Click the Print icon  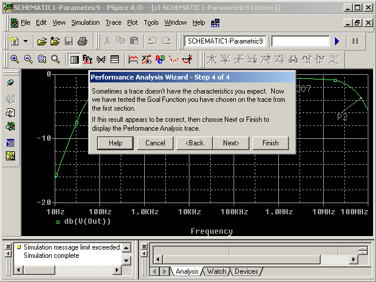pyautogui.click(x=82, y=41)
